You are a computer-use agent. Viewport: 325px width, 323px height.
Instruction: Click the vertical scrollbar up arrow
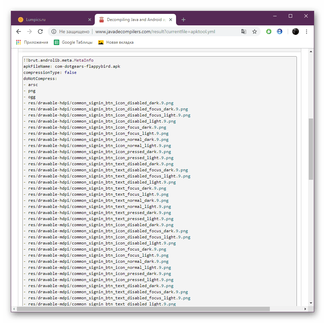311,51
